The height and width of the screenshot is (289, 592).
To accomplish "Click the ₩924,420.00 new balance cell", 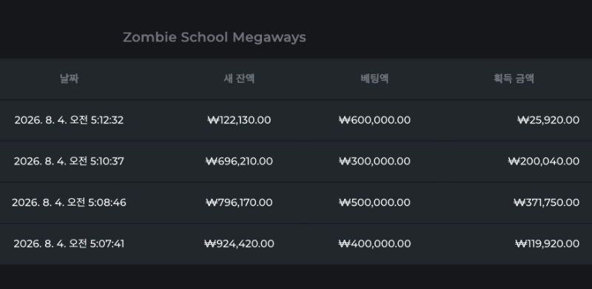I will [239, 244].
